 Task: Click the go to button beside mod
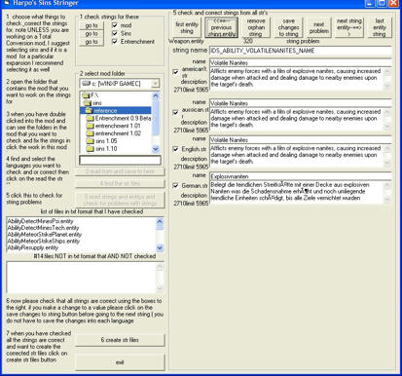pyautogui.click(x=91, y=25)
